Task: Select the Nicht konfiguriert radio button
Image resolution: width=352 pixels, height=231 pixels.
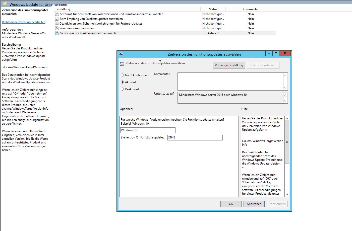Action: coord(122,75)
